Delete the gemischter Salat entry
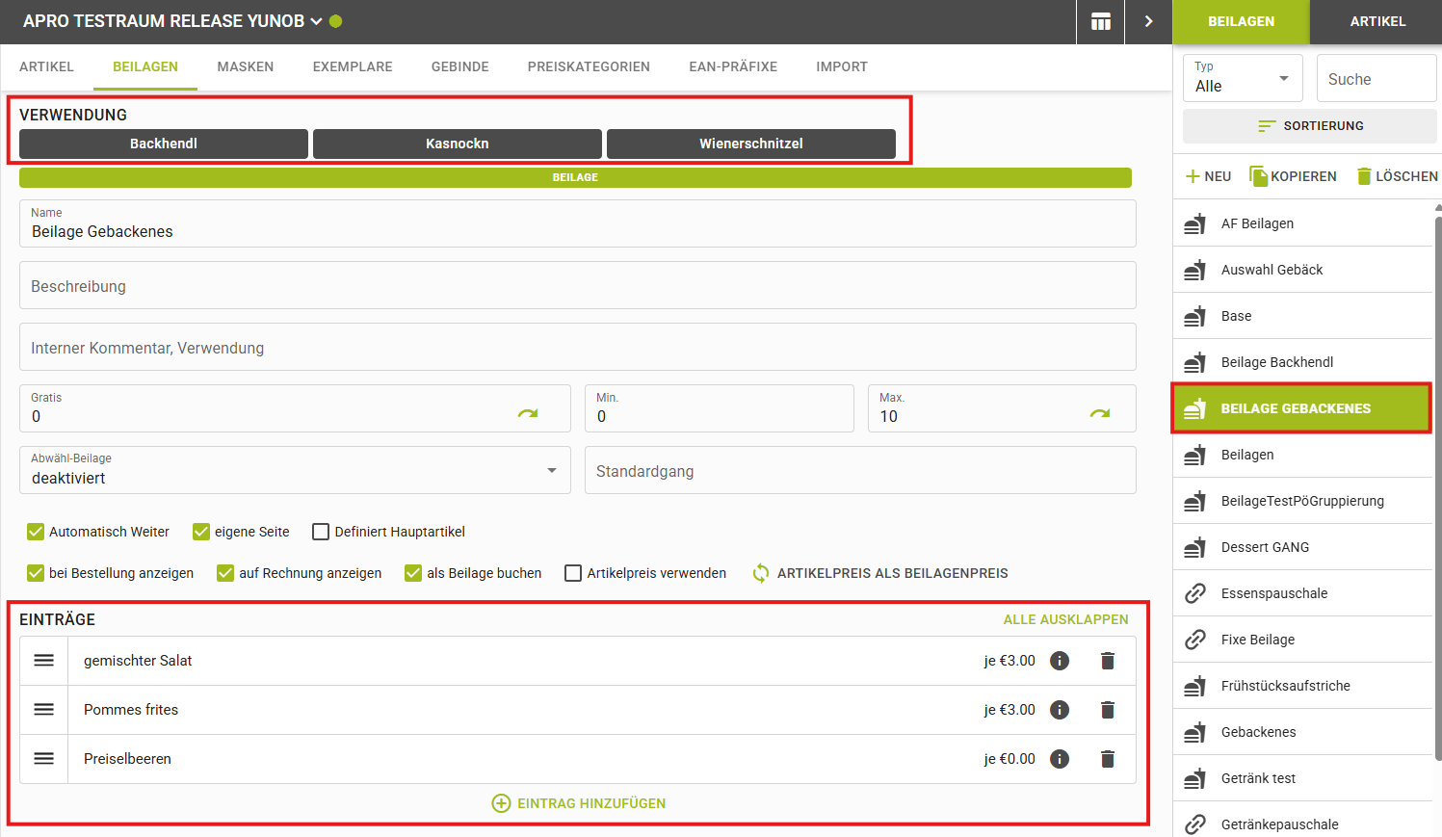 pyautogui.click(x=1108, y=661)
